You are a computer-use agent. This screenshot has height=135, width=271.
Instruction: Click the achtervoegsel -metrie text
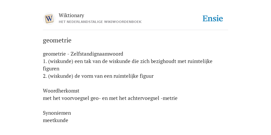point(153,98)
